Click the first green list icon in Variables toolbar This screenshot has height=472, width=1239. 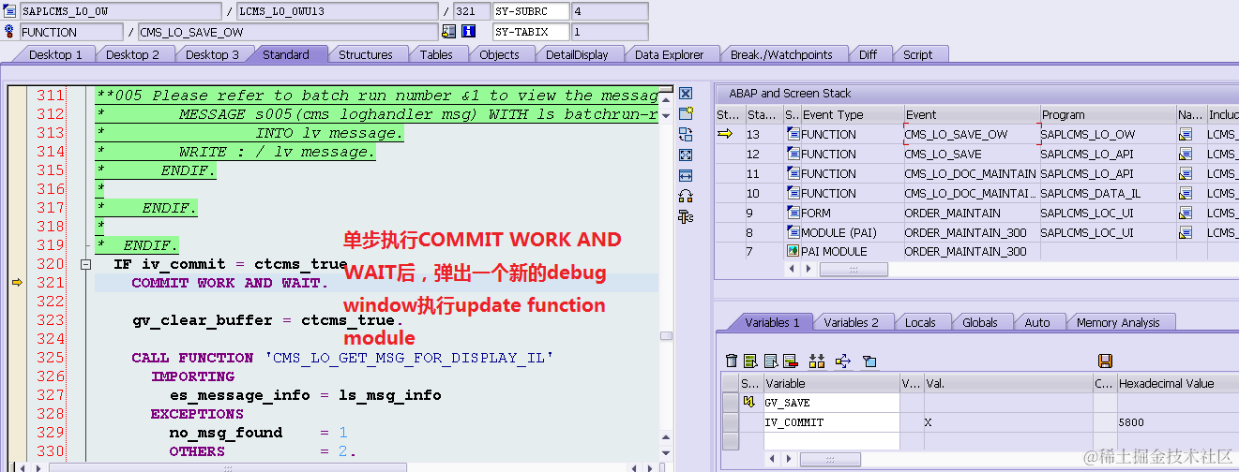point(750,361)
